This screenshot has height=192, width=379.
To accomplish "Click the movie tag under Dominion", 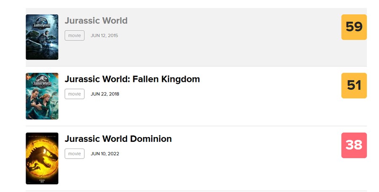I will pyautogui.click(x=75, y=154).
